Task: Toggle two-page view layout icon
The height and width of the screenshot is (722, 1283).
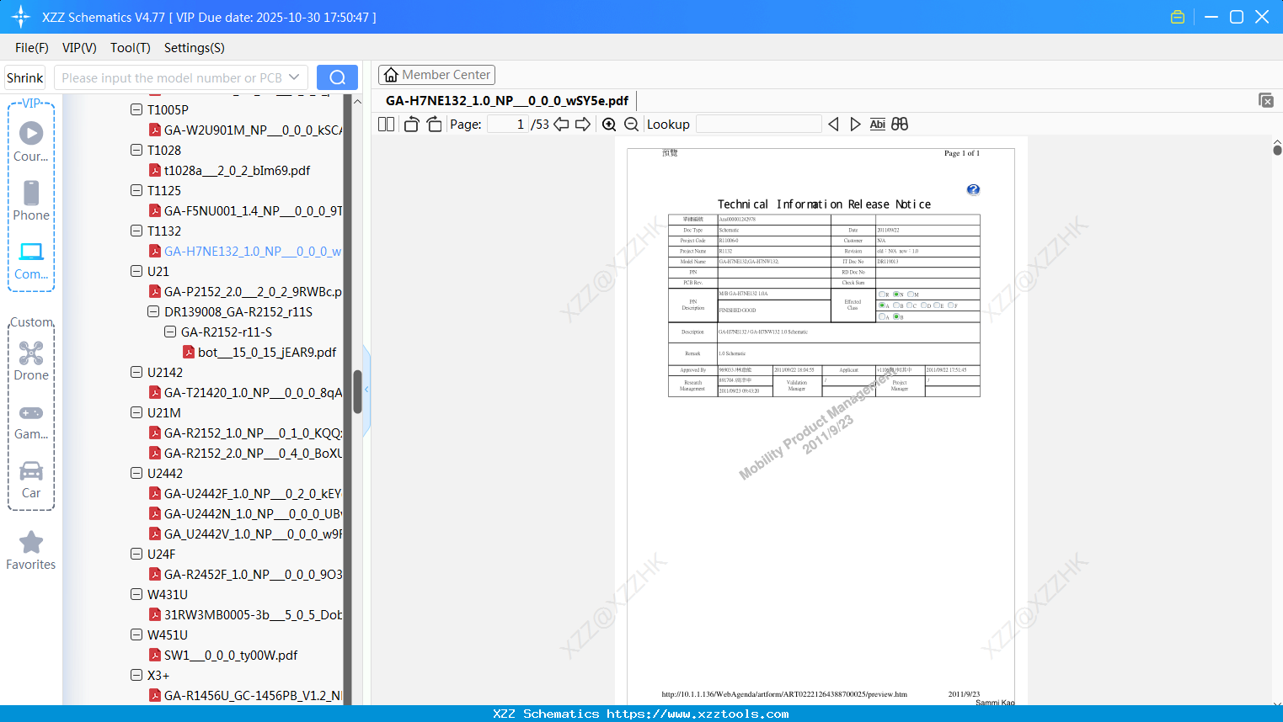Action: (x=387, y=125)
